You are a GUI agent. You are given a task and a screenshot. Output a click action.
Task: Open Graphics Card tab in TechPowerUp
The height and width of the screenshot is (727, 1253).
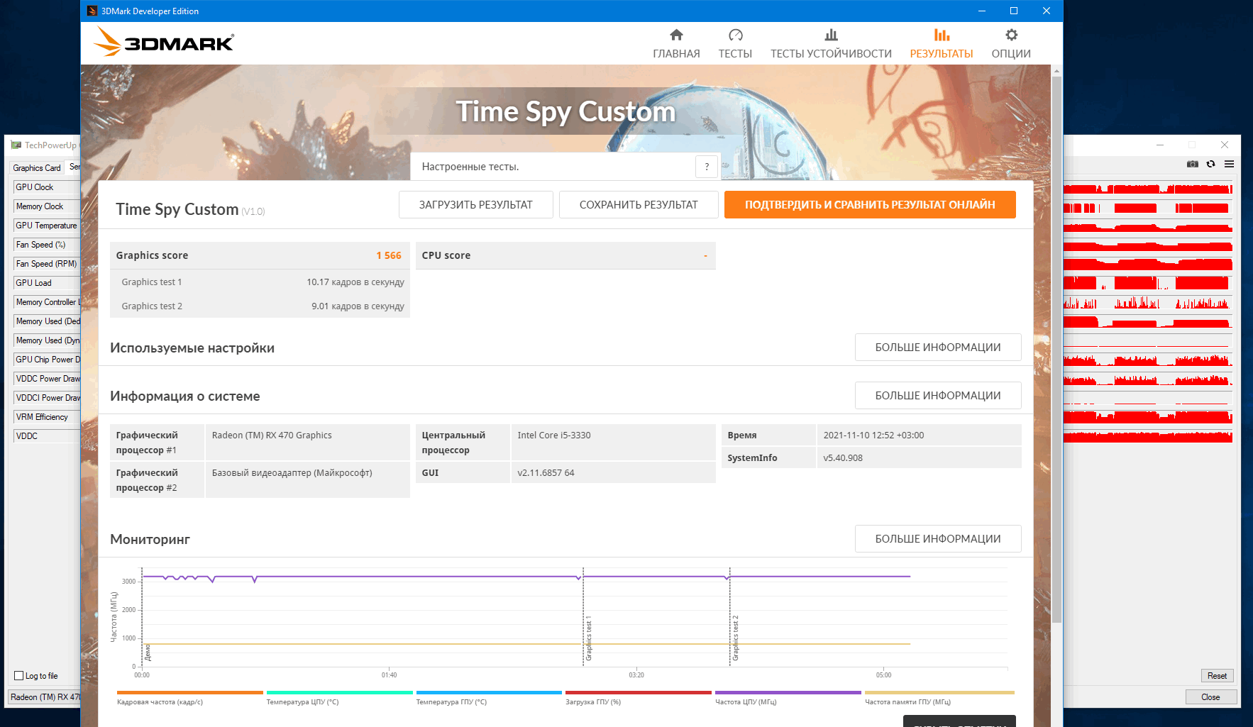tap(37, 167)
